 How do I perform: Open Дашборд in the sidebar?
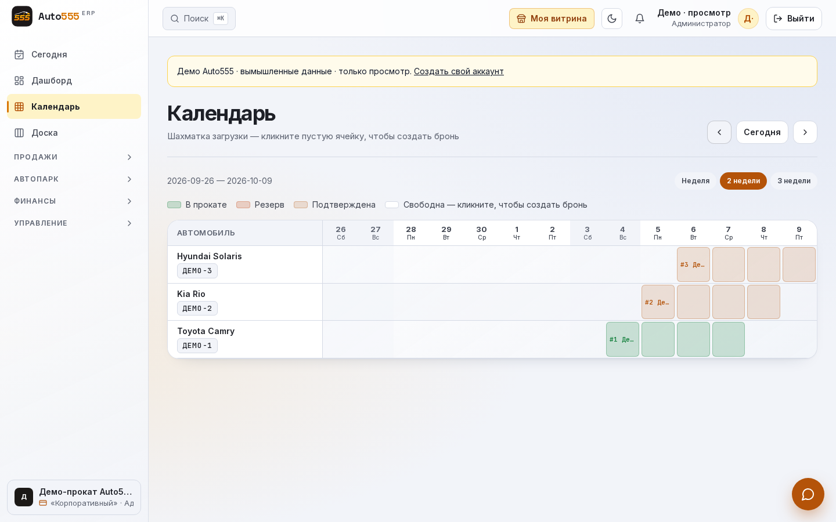pyautogui.click(x=74, y=81)
